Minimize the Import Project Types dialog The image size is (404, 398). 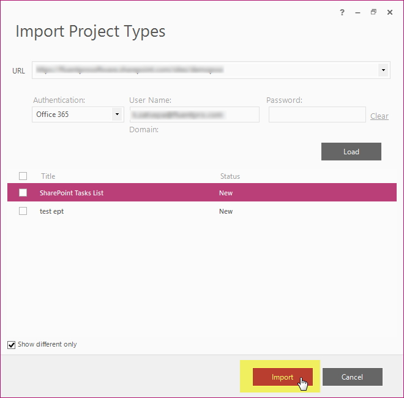click(x=357, y=12)
